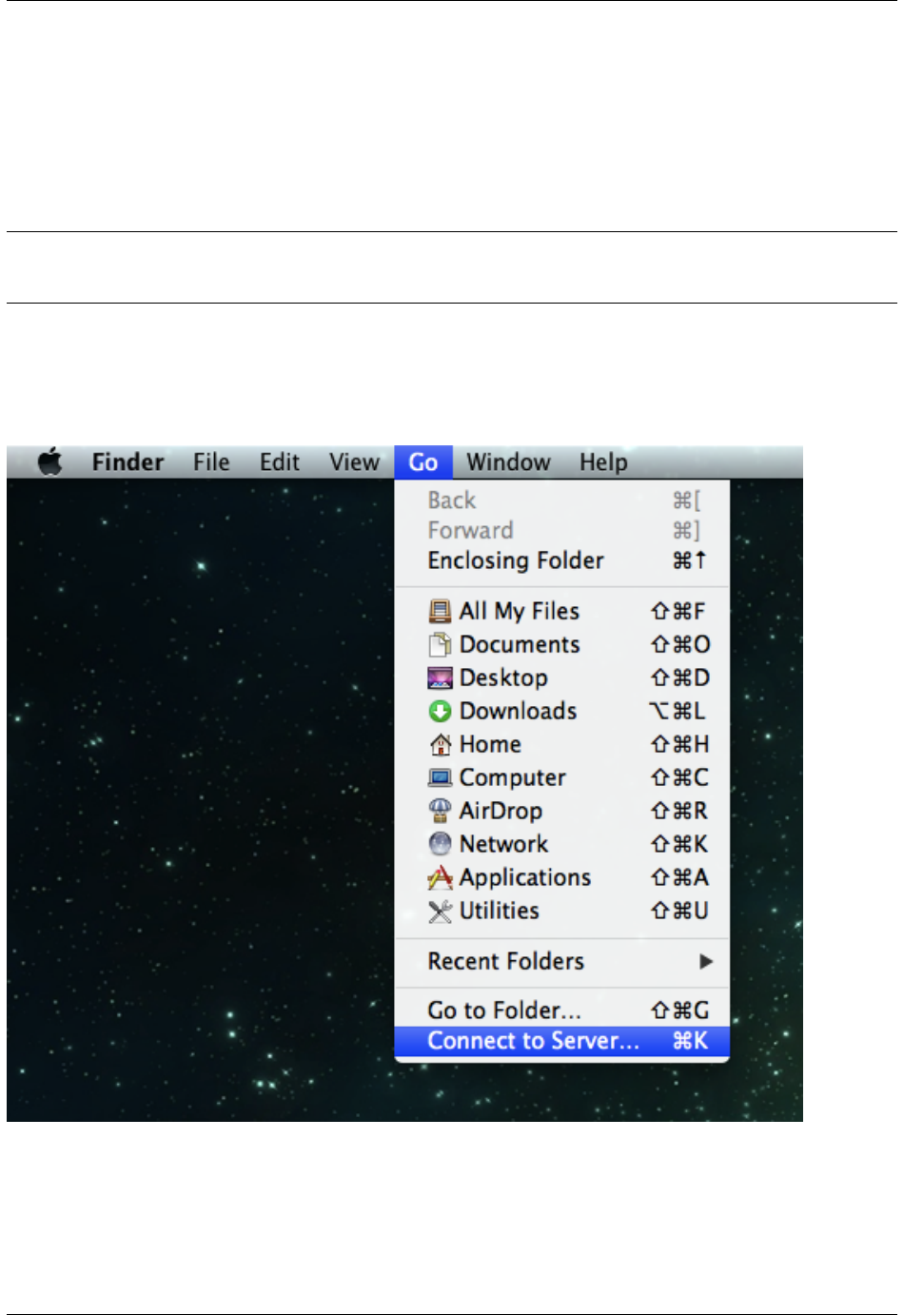Viewport: 904px width, 1315px height.
Task: Choose Connect to Server from Go menu
Action: coord(562,1041)
